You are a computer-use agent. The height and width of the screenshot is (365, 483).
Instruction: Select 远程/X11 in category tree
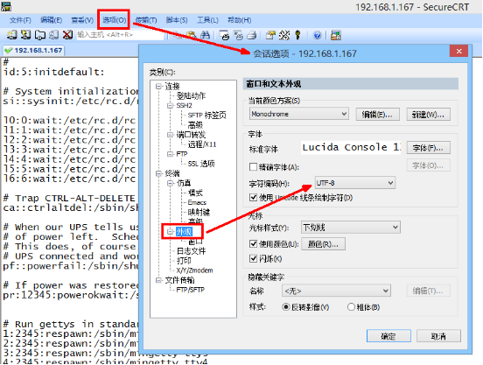click(202, 144)
